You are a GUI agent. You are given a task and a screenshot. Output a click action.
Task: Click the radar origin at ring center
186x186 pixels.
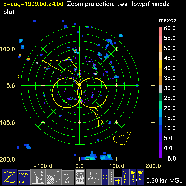80,85
